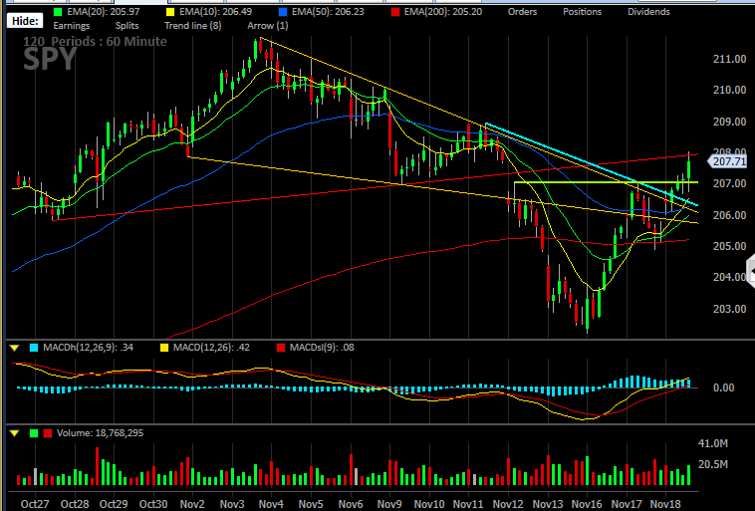The image size is (755, 511).
Task: Click the Nov6 date label
Action: coord(350,504)
